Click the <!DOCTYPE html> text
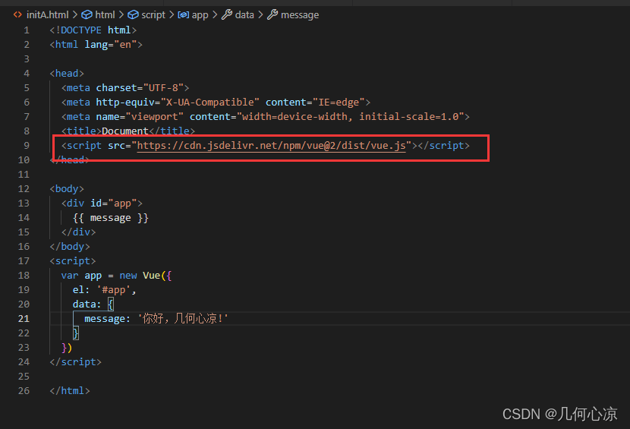This screenshot has height=429, width=630. tap(93, 30)
